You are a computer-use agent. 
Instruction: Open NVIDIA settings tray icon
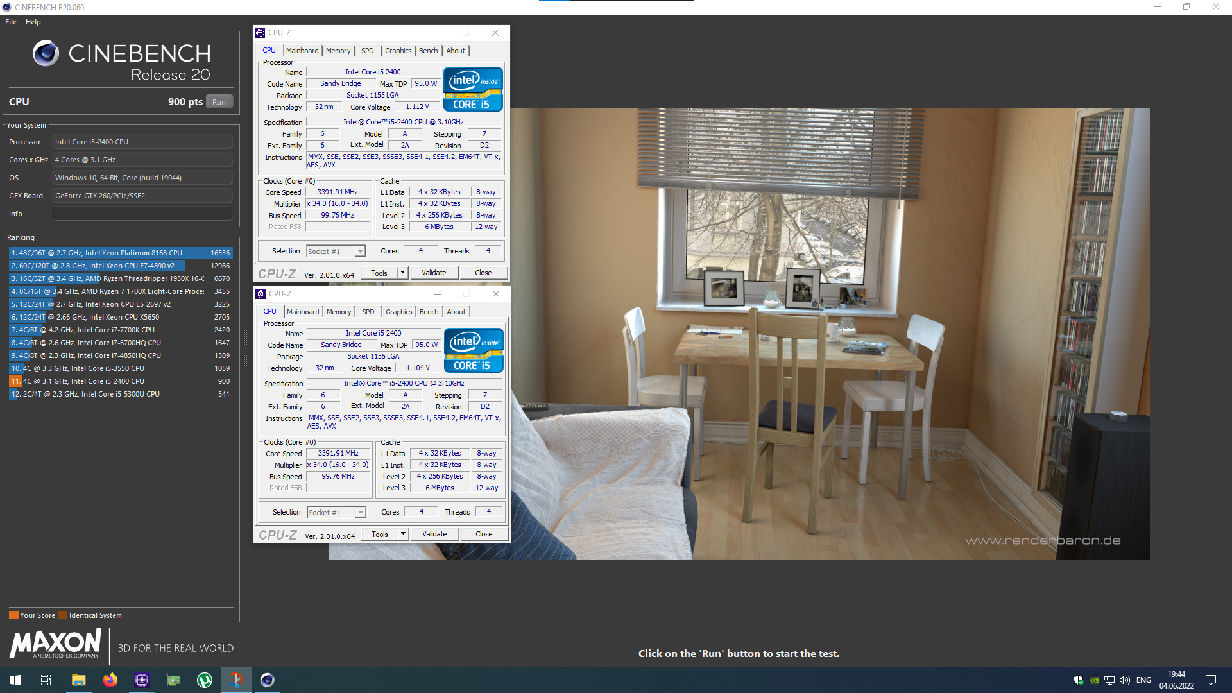point(1094,680)
